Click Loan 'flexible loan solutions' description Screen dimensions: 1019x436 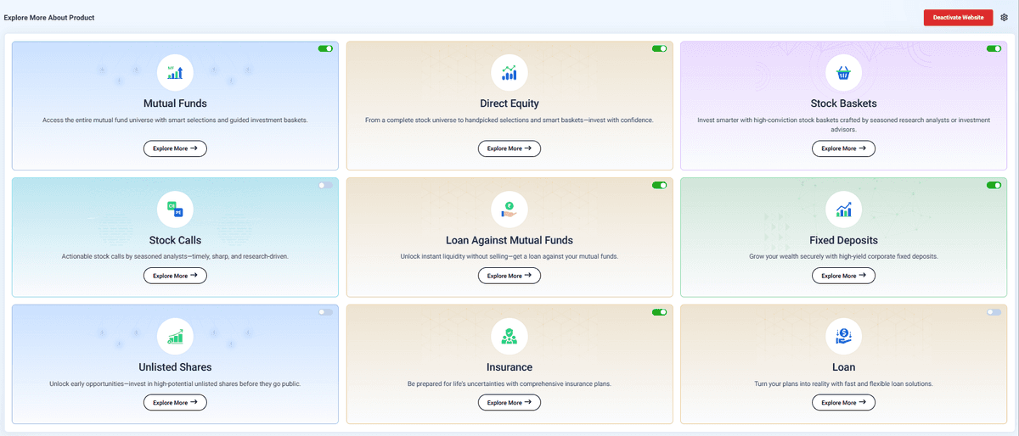843,383
